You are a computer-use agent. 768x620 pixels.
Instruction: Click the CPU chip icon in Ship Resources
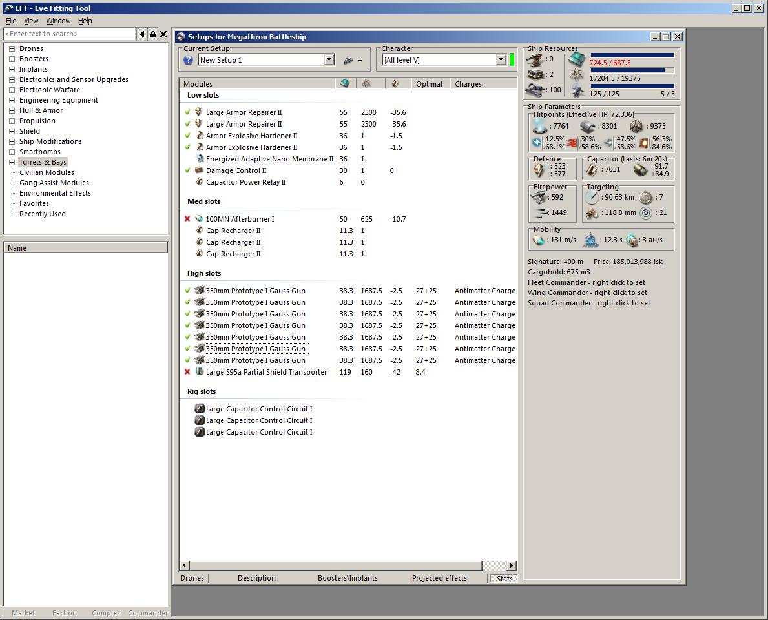(x=577, y=60)
